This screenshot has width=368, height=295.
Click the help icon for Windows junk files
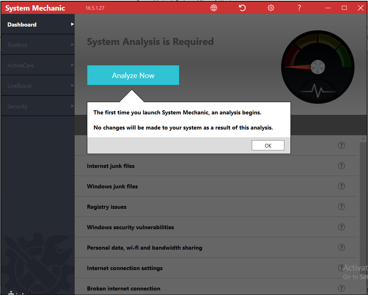[x=341, y=186]
